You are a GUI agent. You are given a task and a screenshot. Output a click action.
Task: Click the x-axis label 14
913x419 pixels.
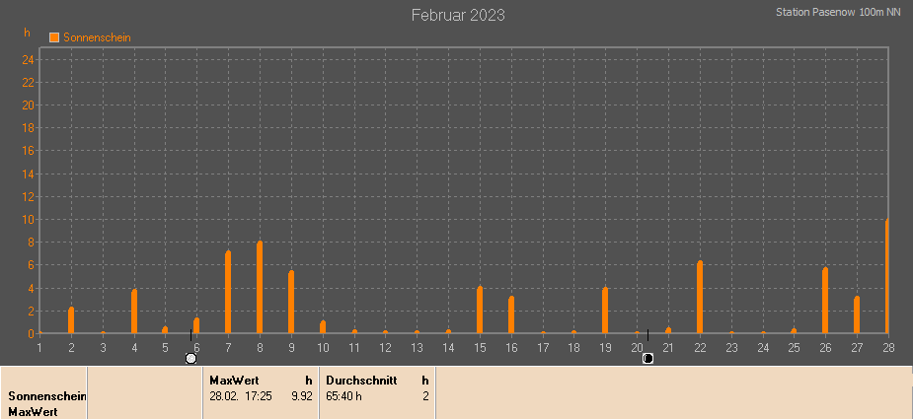[448, 347]
